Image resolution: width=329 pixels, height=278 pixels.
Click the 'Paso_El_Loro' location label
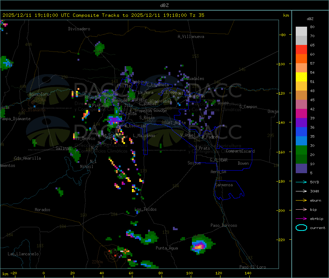point(253,267)
